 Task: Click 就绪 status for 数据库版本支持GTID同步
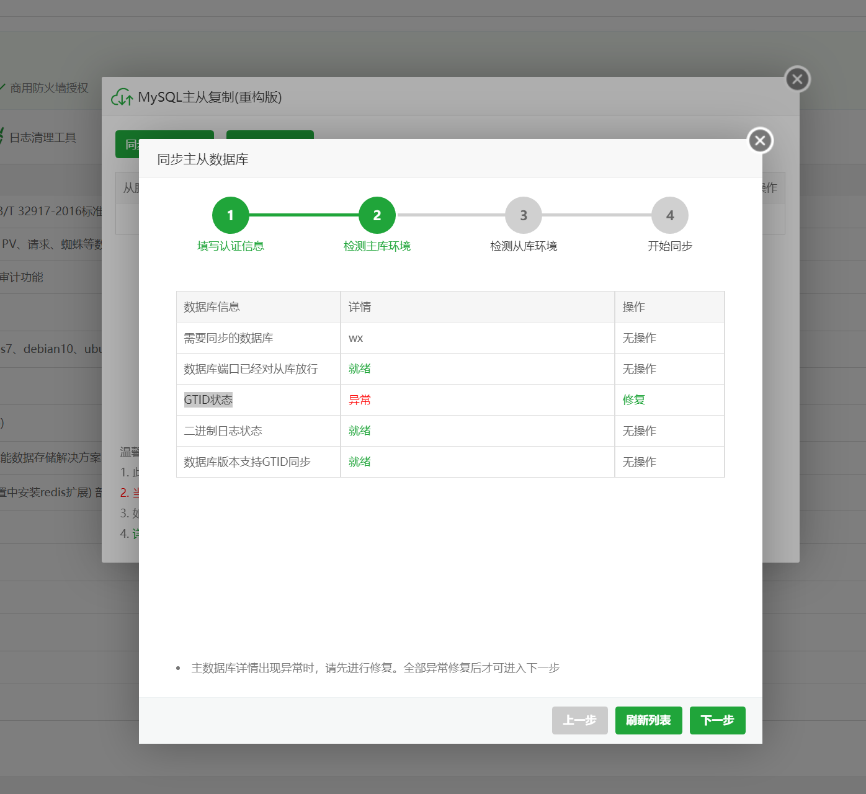pos(360,462)
